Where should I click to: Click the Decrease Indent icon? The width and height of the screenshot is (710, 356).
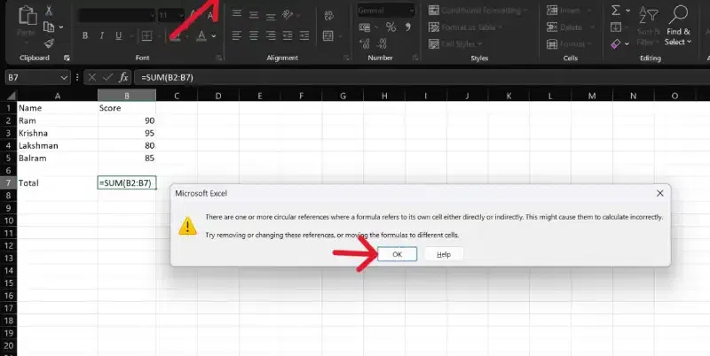[x=288, y=35]
